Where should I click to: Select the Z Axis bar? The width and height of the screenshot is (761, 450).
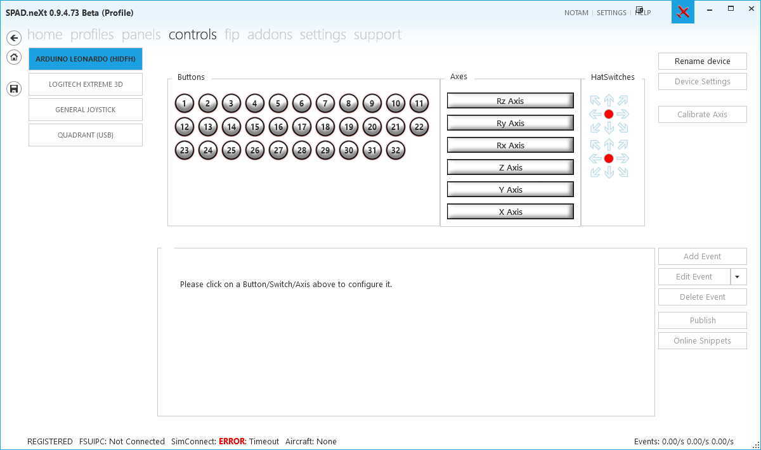click(x=511, y=167)
